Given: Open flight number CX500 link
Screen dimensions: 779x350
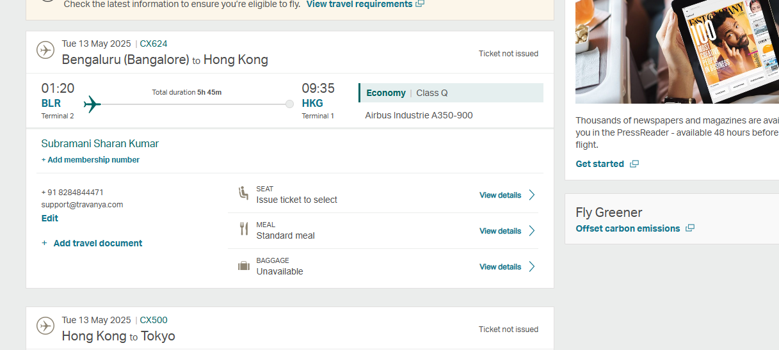Looking at the screenshot, I should tap(154, 320).
